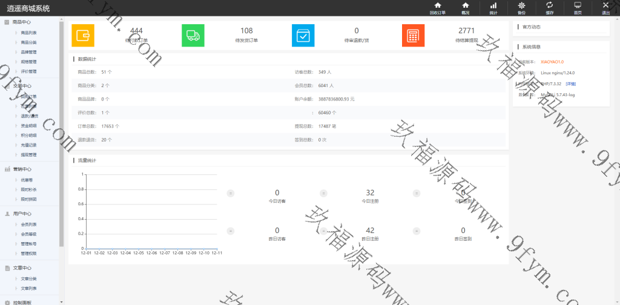Viewport: 620px width, 305px height.
Task: Click the sidebar vertical scrollbar
Action: pos(62,133)
